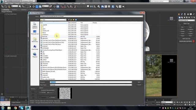Switch to Hierarchy command panel tab
The width and height of the screenshot is (196, 110).
point(185,14)
